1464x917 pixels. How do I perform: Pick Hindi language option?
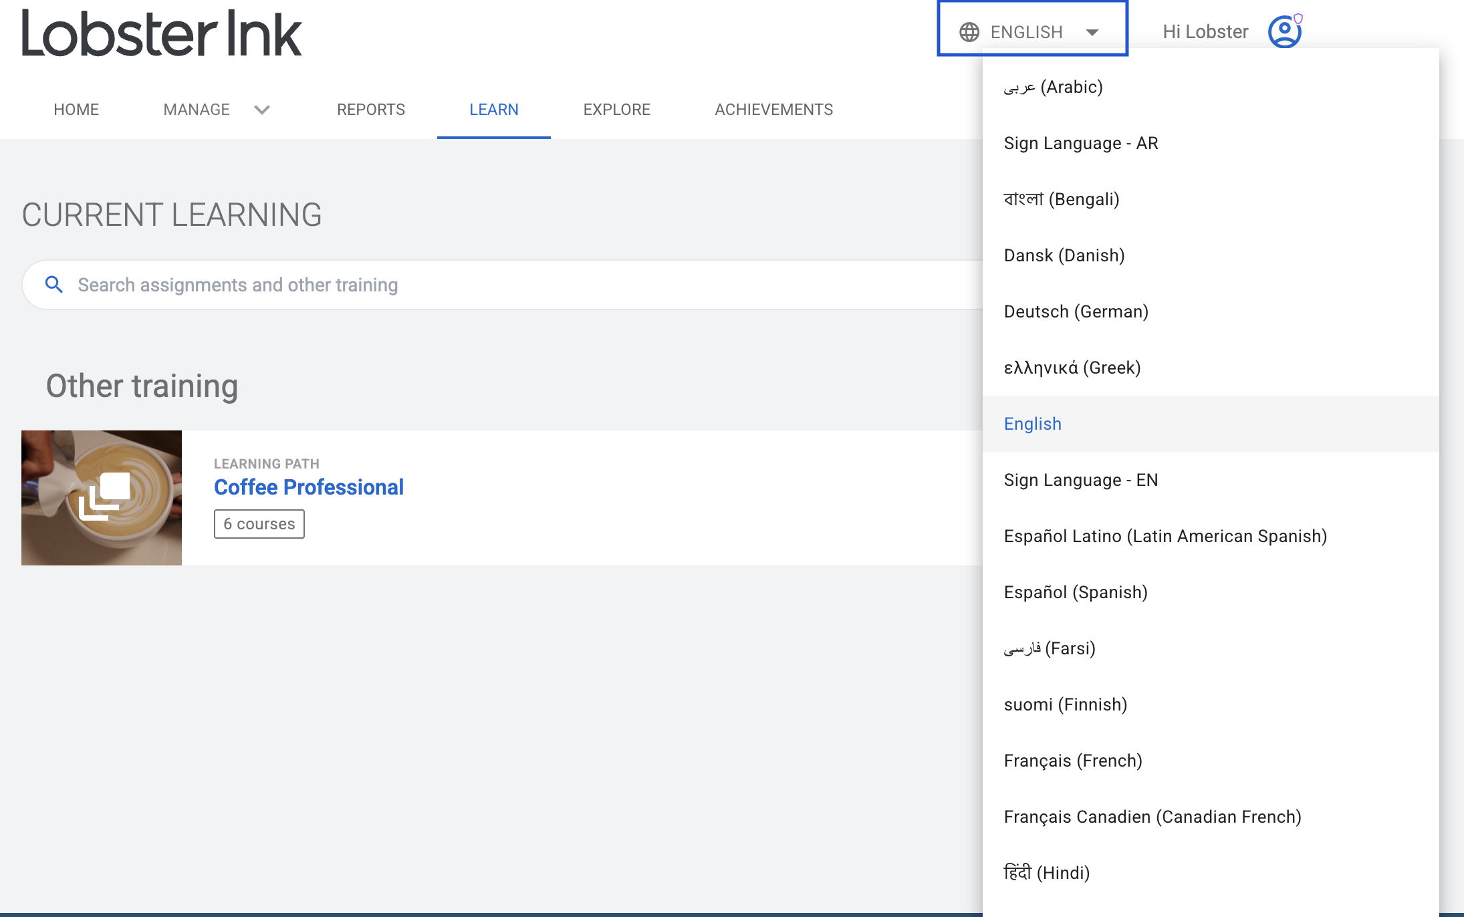tap(1211, 873)
